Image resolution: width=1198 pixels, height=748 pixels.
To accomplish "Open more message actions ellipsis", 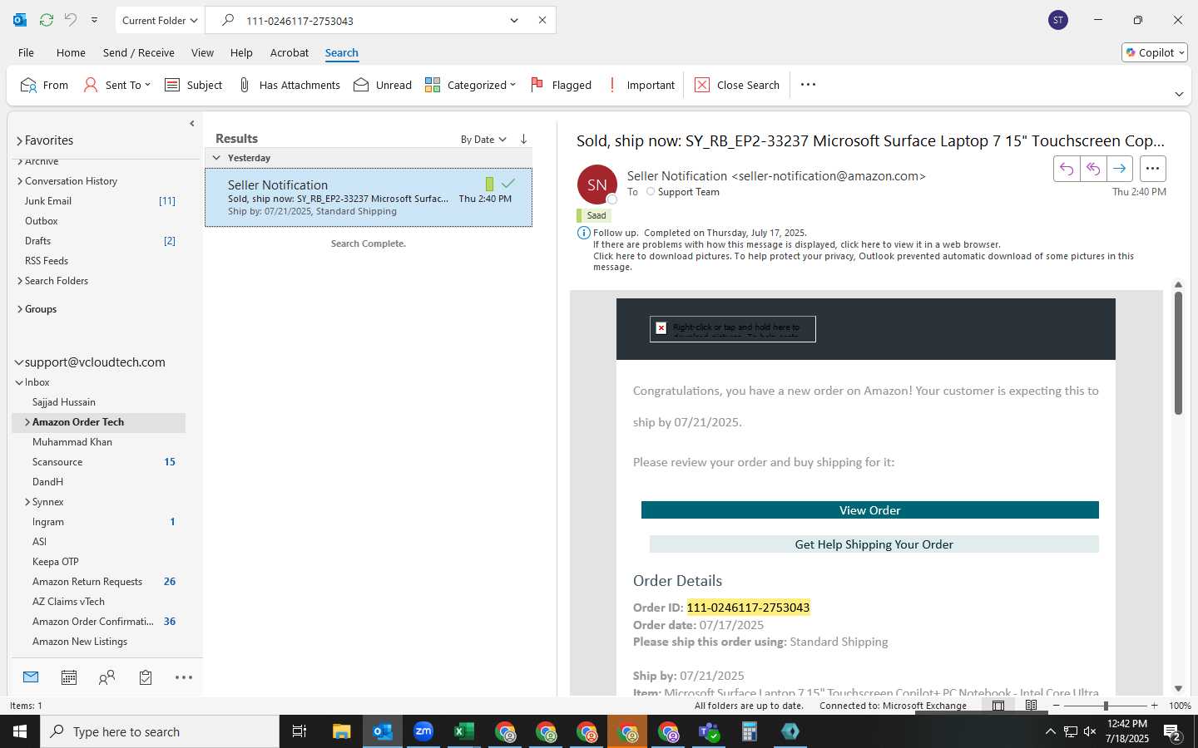I will pyautogui.click(x=1152, y=169).
